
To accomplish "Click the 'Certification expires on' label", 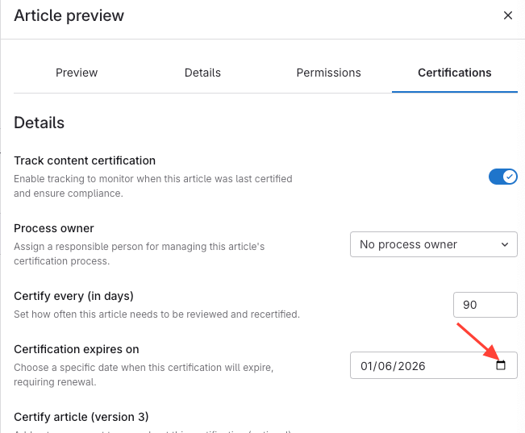I will point(77,349).
